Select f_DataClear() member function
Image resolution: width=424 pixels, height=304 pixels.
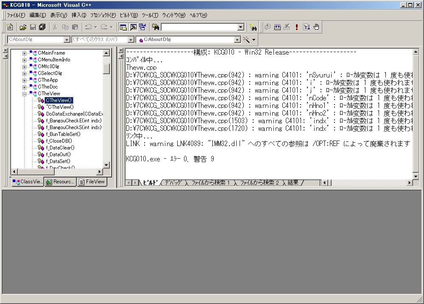(60, 148)
